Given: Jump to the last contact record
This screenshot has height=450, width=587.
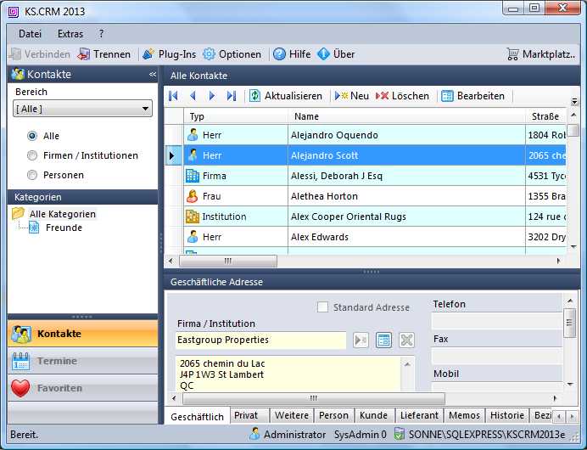Looking at the screenshot, I should [x=232, y=96].
